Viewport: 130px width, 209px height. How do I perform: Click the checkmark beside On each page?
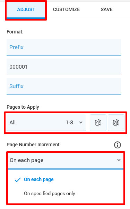coord(18,180)
